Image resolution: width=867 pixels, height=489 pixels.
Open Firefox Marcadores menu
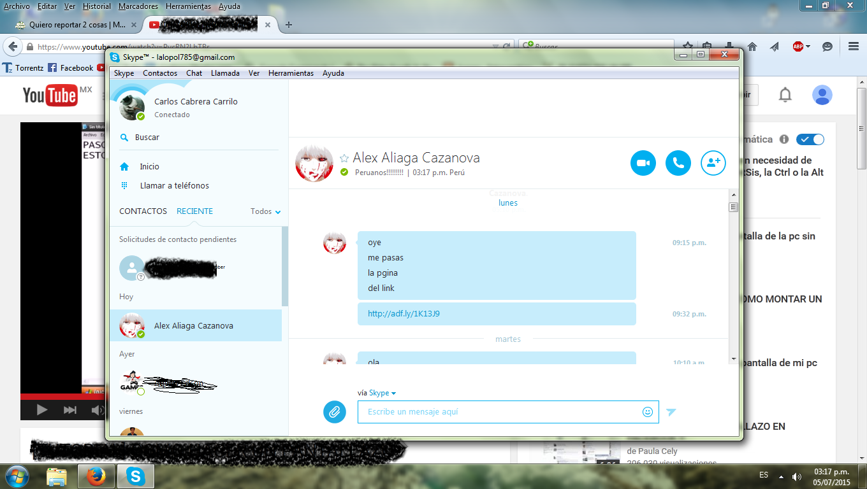pos(138,6)
